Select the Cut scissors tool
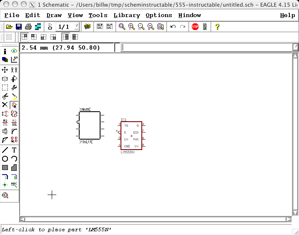Viewport: 299px width, 235px height. (5, 96)
